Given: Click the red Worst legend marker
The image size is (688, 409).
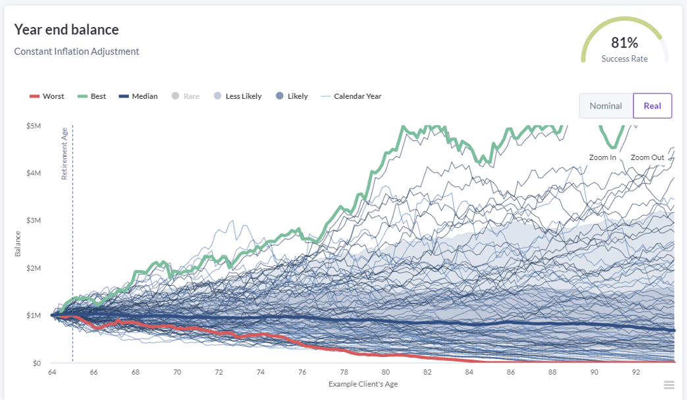Looking at the screenshot, I should pos(35,97).
